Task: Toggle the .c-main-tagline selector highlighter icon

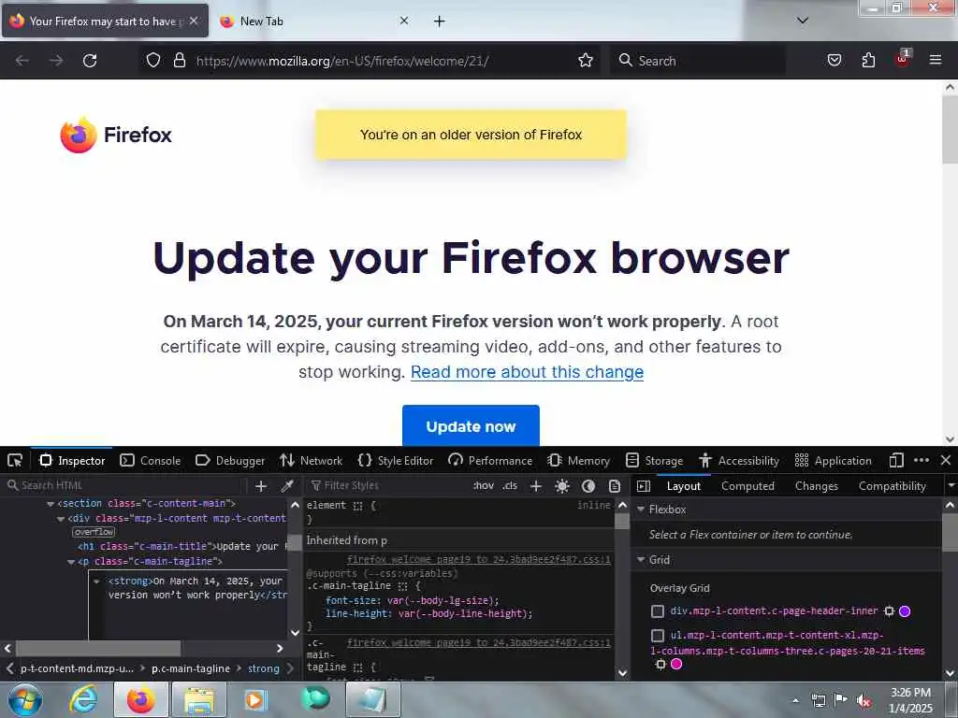Action: (x=402, y=586)
